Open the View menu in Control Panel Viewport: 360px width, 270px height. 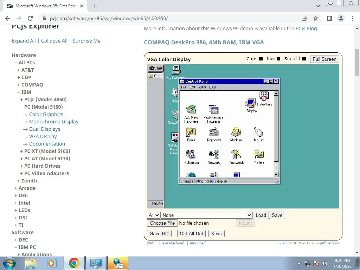(x=202, y=87)
